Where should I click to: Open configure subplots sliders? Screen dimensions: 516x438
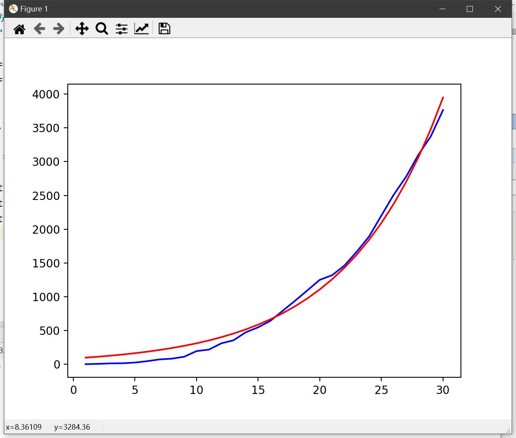click(122, 29)
